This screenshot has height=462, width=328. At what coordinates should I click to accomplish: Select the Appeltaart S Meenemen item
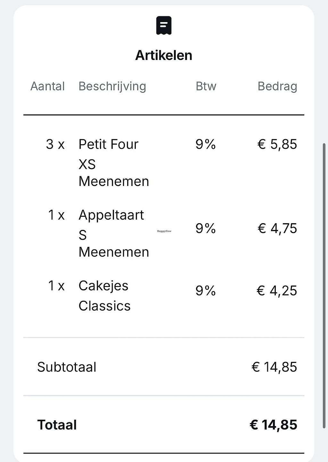tap(114, 233)
